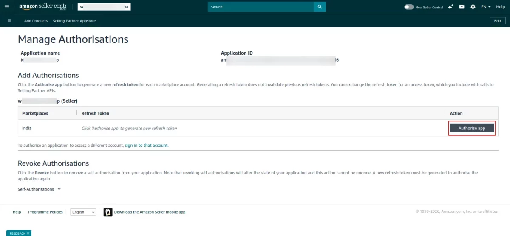The height and width of the screenshot is (236, 510).
Task: Open the hamburger navigation menu
Action: coord(7,7)
